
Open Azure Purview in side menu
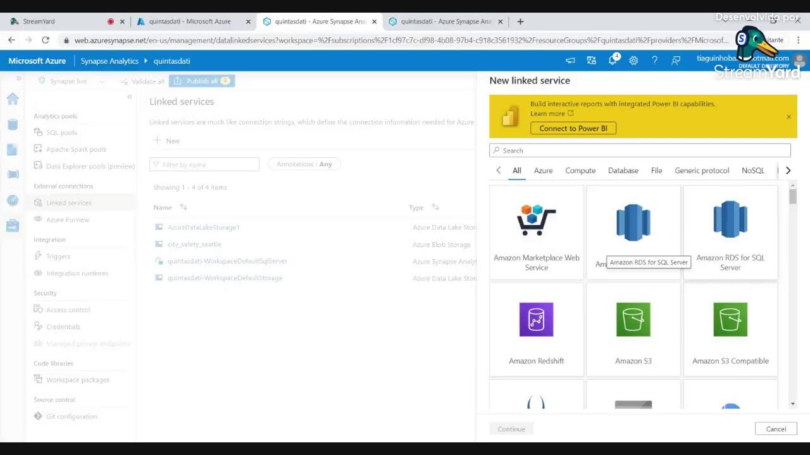tap(68, 220)
